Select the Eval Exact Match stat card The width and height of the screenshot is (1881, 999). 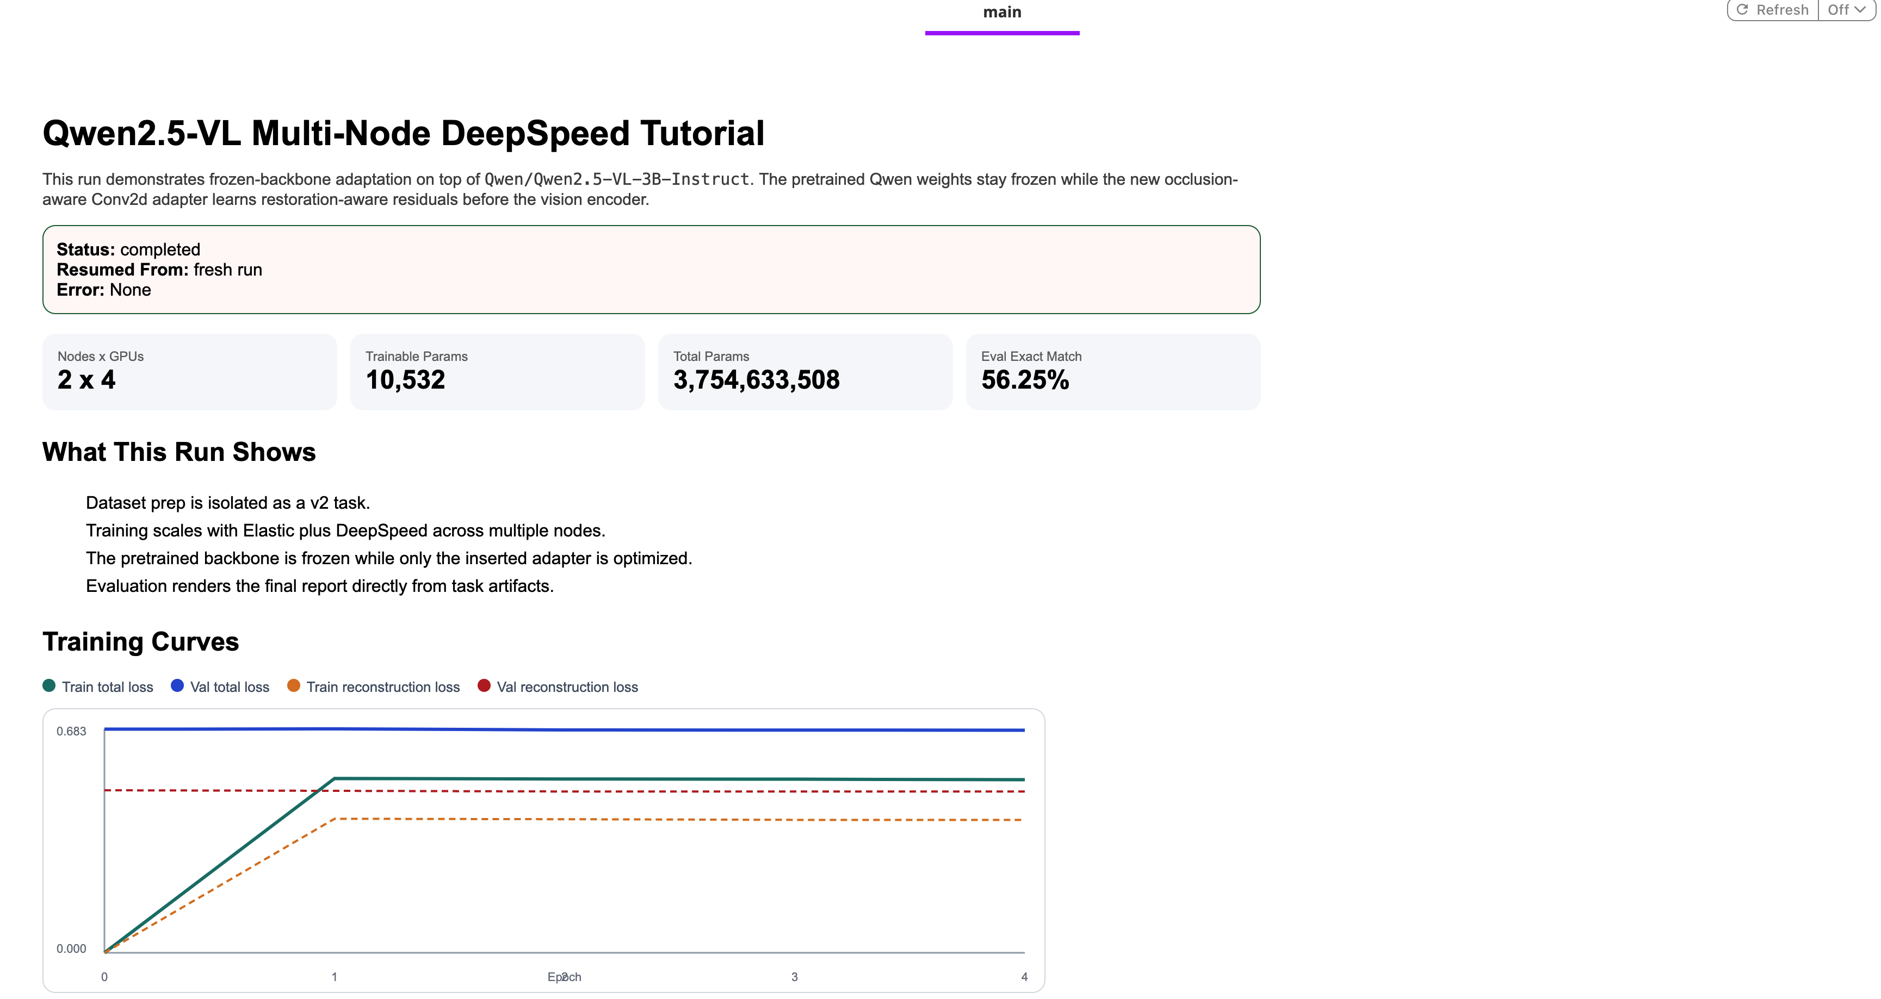coord(1113,372)
